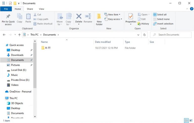
Task: Click the Open ribbon button
Action: 144,14
